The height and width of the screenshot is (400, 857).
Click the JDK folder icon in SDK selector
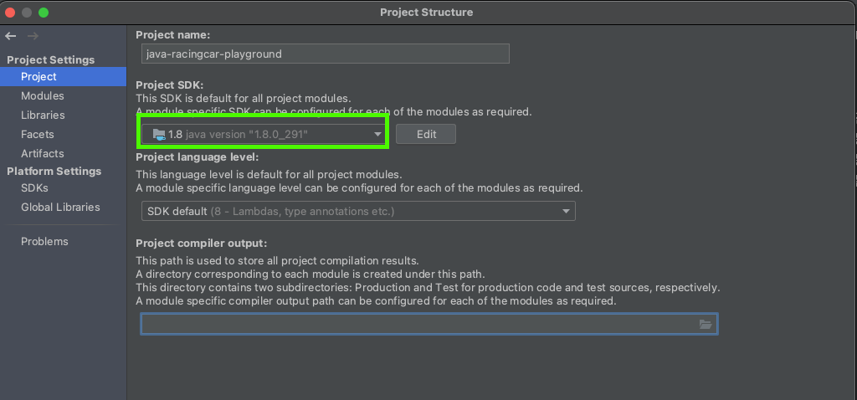click(159, 135)
